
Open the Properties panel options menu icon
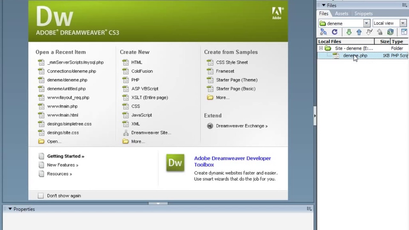tap(309, 209)
